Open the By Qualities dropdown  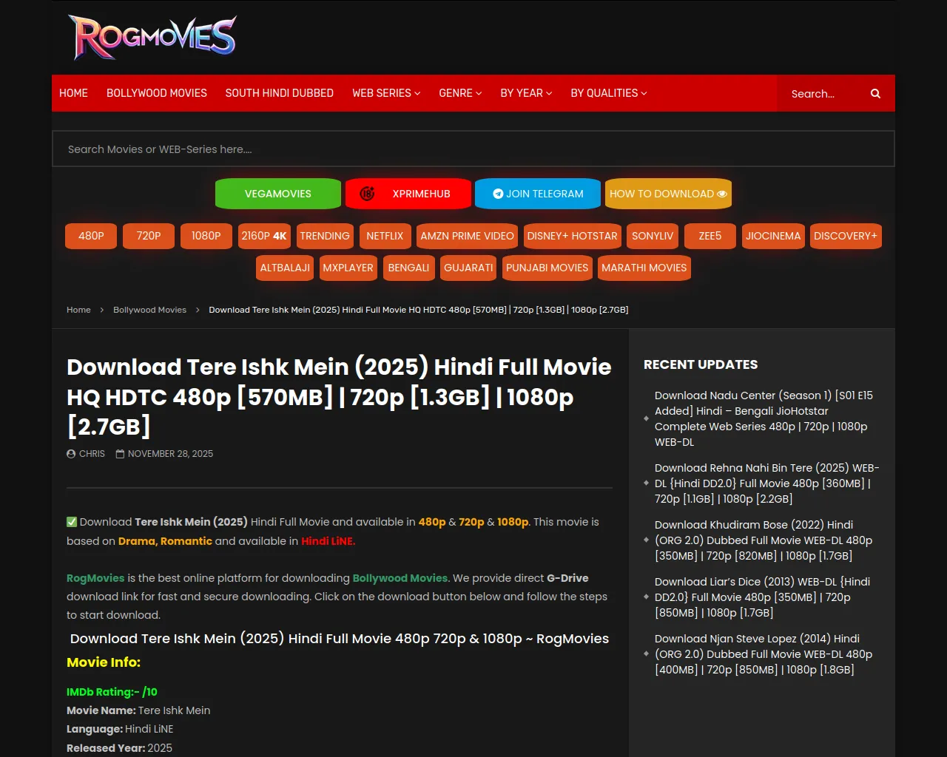tap(609, 93)
